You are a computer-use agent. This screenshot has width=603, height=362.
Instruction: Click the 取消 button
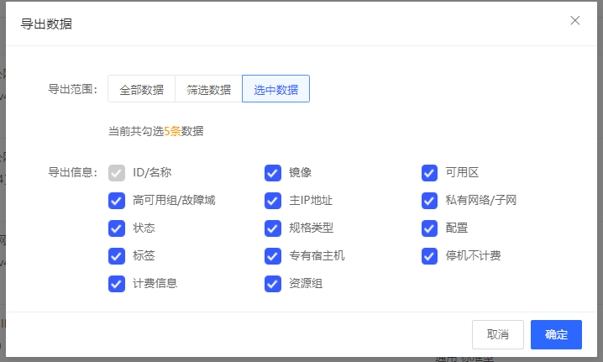click(x=498, y=334)
